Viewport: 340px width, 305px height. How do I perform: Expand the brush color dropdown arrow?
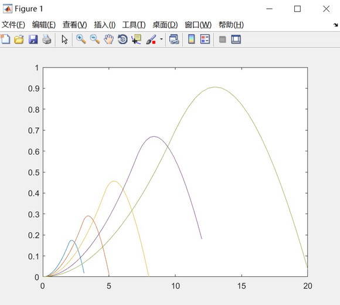[161, 39]
